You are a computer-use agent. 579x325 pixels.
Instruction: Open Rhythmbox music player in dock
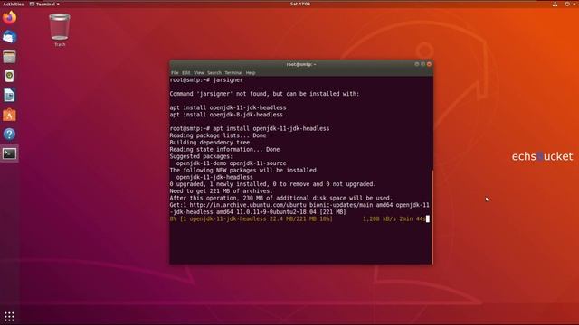click(x=9, y=76)
